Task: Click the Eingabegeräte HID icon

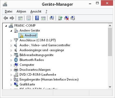Action: pyautogui.click(x=16, y=79)
